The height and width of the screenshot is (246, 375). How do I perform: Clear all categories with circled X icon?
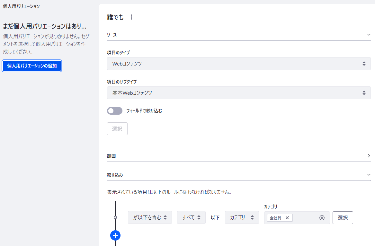point(322,218)
